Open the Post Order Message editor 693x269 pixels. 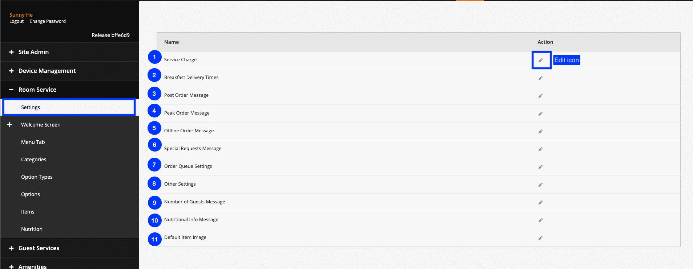pos(540,96)
